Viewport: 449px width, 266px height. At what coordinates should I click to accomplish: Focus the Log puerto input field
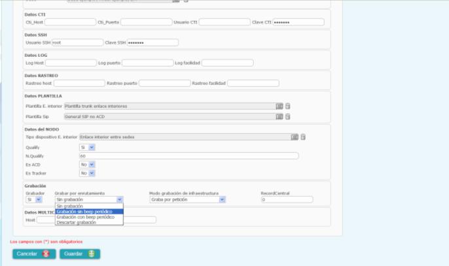pyautogui.click(x=148, y=63)
